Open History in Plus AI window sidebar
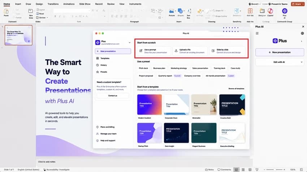The width and height of the screenshot is (307, 172). point(104,65)
